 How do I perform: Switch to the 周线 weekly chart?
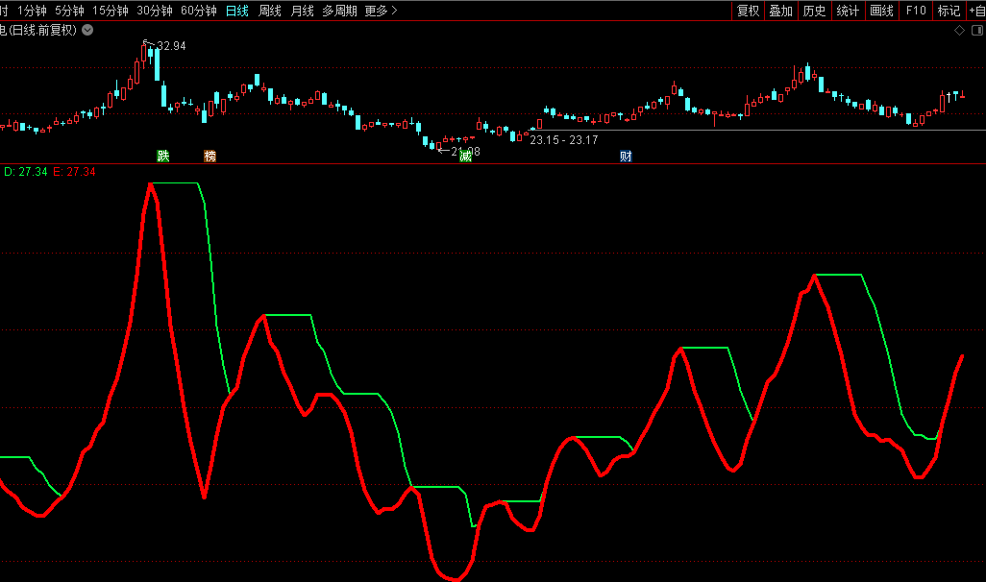click(270, 11)
